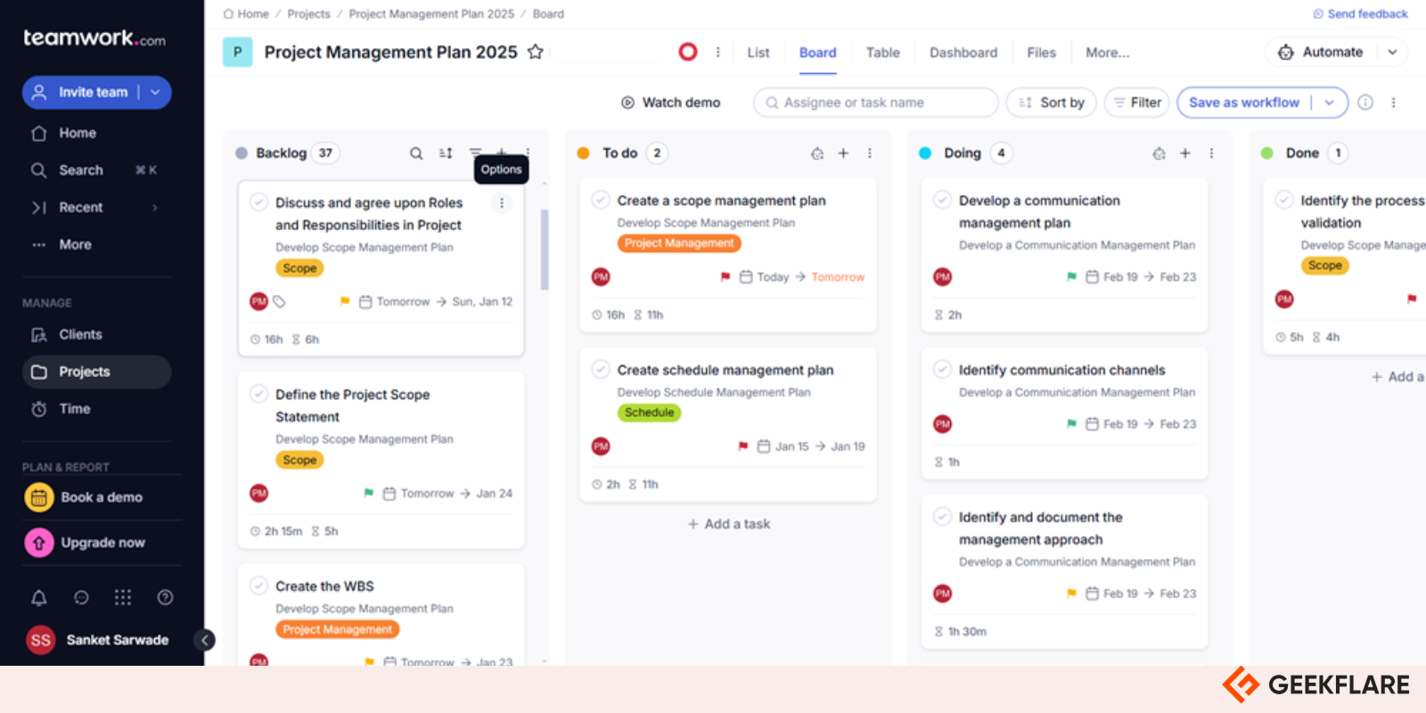Add a task to Doing column with plus

click(x=1185, y=153)
